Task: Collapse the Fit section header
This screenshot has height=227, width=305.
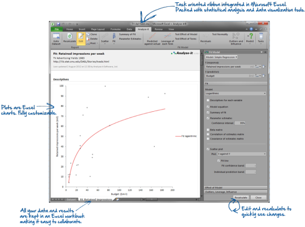Action: pos(236,84)
